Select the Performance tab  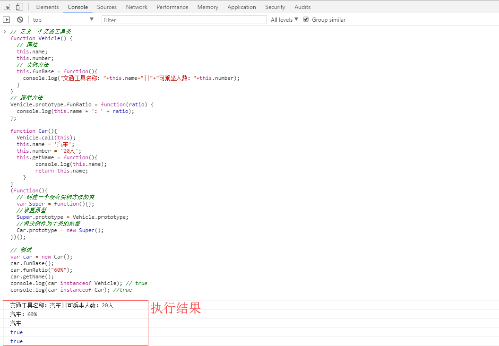click(x=172, y=7)
